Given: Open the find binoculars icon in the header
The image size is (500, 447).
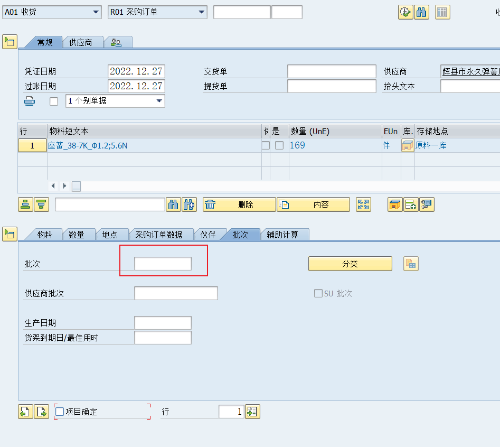Looking at the screenshot, I should [x=421, y=12].
